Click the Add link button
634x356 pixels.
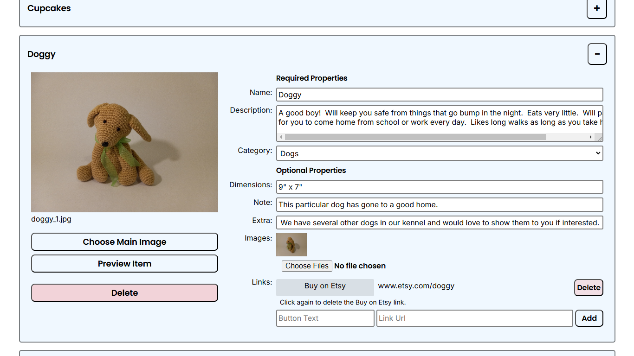coord(589,318)
